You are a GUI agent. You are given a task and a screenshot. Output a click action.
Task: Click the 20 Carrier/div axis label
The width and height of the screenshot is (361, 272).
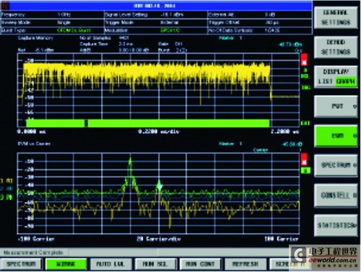[x=159, y=239]
